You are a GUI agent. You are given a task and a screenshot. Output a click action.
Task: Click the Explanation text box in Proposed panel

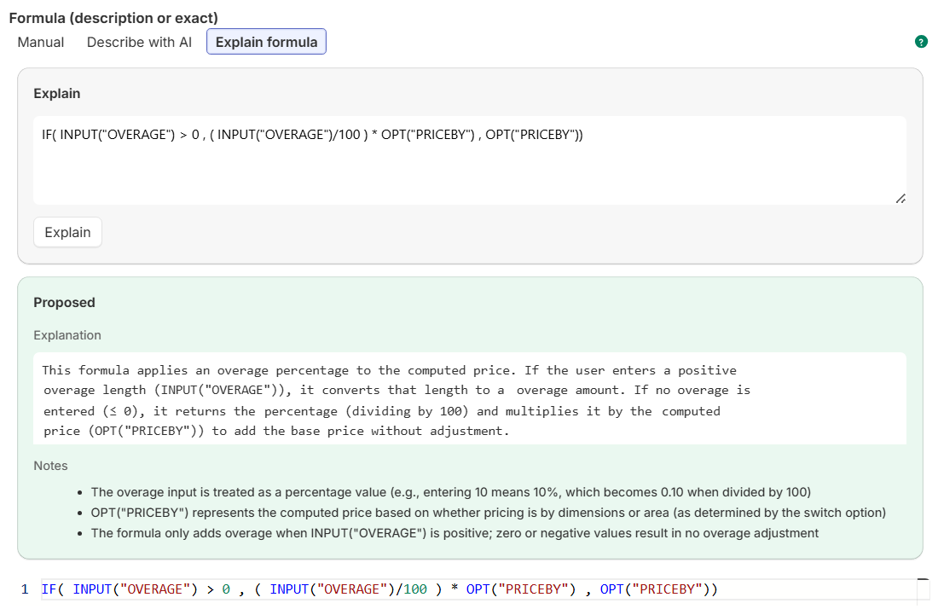(x=470, y=398)
